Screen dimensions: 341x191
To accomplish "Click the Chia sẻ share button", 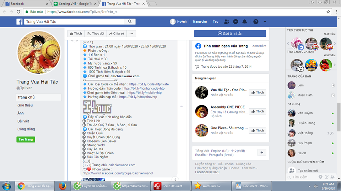I will 117,33.
